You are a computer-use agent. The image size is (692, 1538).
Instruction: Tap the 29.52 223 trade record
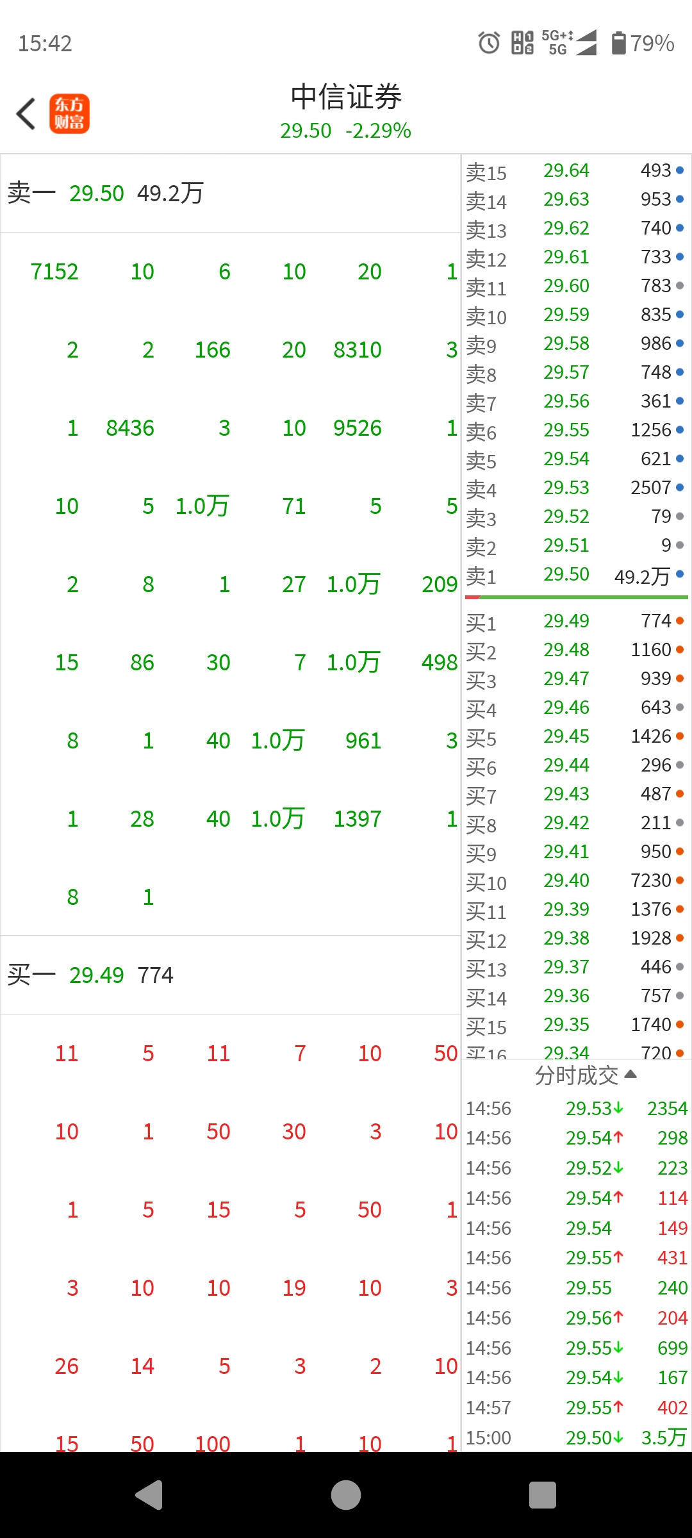(577, 1168)
